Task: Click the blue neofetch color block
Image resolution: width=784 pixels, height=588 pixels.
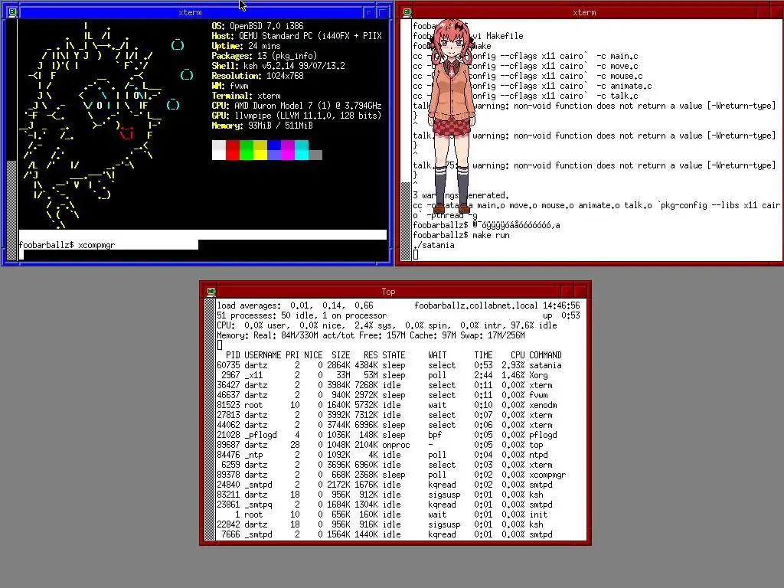Action: (x=274, y=150)
